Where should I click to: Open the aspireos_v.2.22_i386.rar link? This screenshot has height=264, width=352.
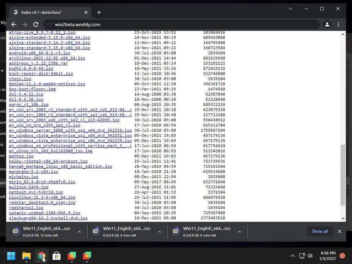(38, 63)
